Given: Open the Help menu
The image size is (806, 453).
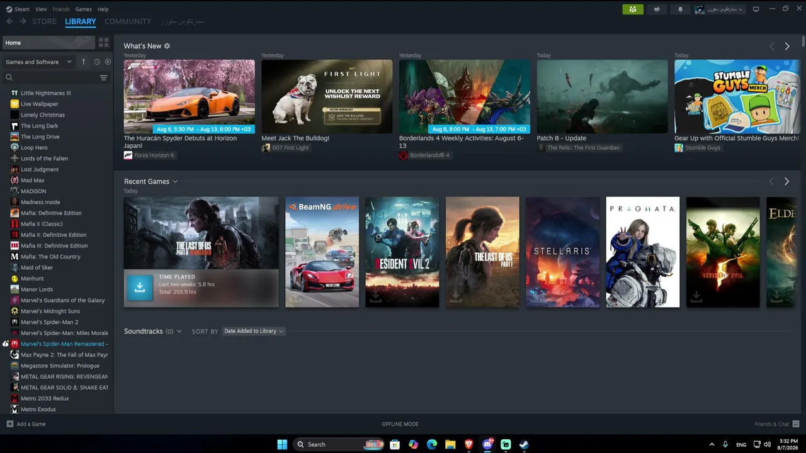Looking at the screenshot, I should point(103,9).
